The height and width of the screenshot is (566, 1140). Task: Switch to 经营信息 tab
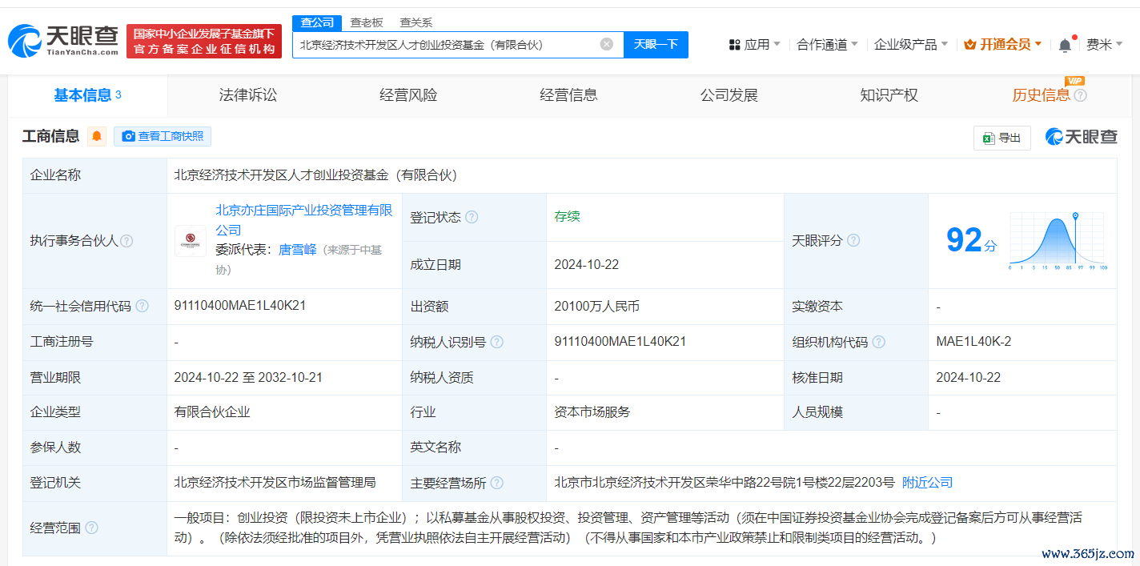coord(568,95)
